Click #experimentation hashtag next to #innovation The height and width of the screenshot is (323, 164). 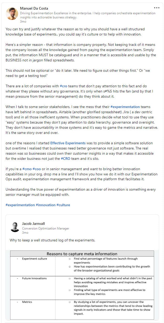(x=20, y=205)
